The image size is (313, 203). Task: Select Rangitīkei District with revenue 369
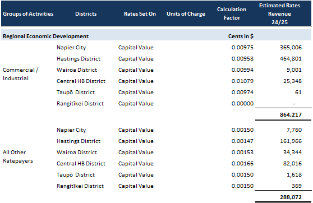(80, 186)
